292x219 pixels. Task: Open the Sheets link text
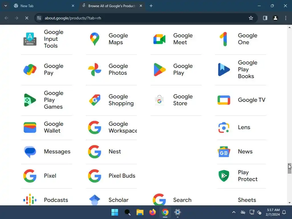coord(247,200)
